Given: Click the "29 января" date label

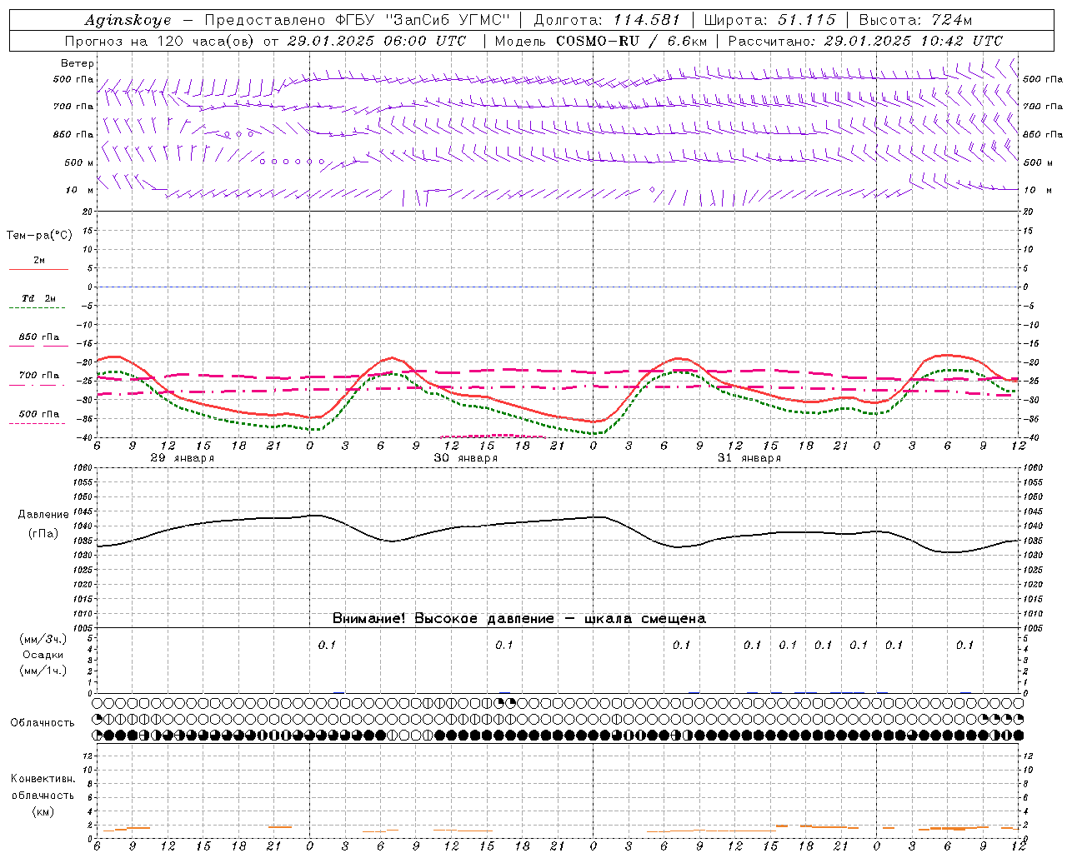Looking at the screenshot, I should point(182,458).
